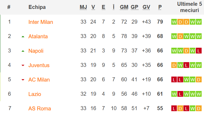This screenshot has height=113, width=204.
Task: Sort table by MJ column header
Action: pos(83,7)
